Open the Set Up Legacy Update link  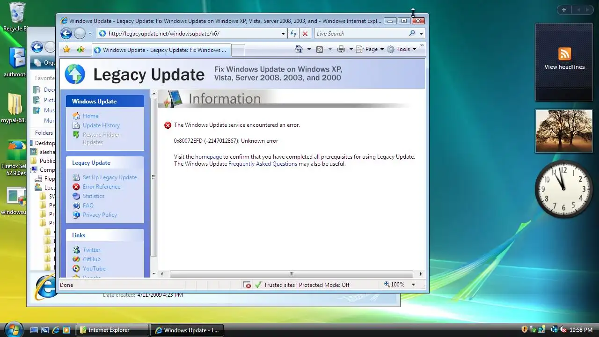coord(110,177)
